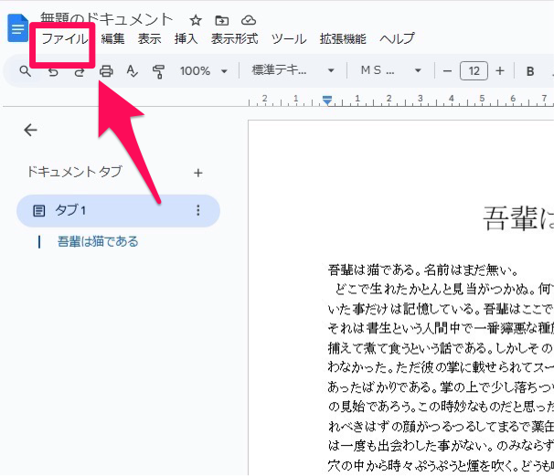This screenshot has height=476, width=554.
Task: Click the search menus magnifier icon
Action: pos(26,70)
